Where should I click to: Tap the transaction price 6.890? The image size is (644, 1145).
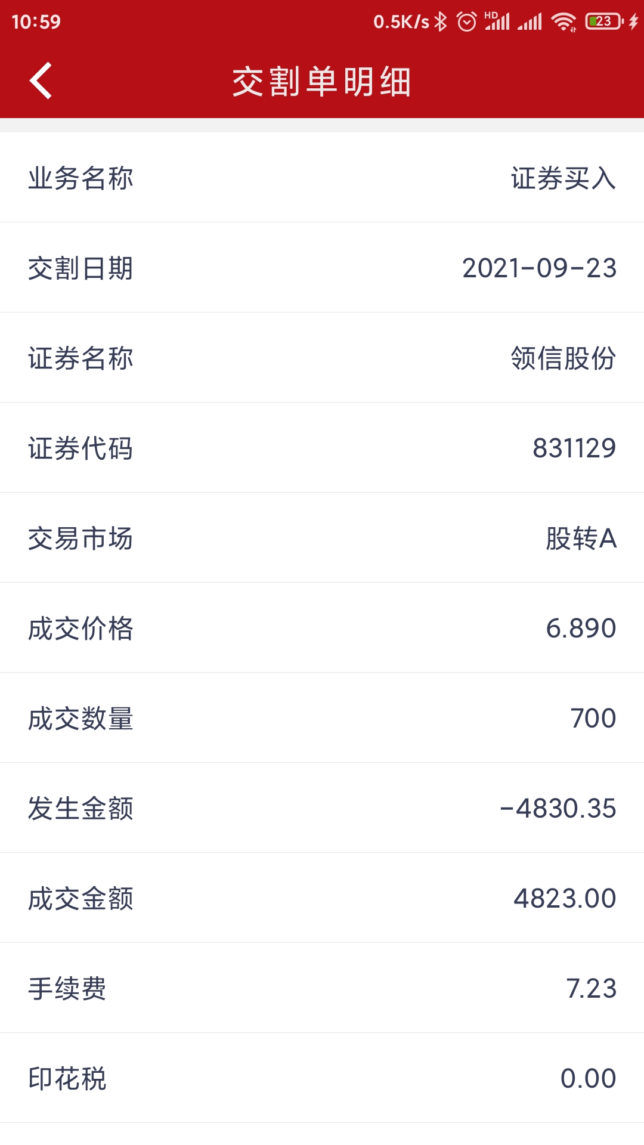pyautogui.click(x=581, y=629)
